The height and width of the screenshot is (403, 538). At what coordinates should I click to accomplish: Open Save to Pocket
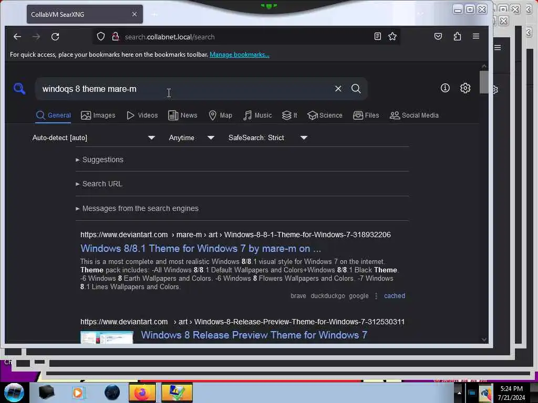[438, 36]
